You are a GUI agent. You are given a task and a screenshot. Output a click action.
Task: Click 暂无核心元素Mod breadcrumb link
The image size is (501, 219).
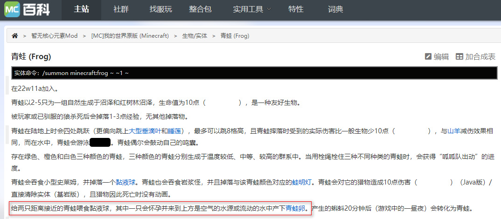tap(54, 36)
